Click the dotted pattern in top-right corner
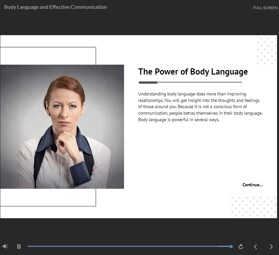 point(266,50)
